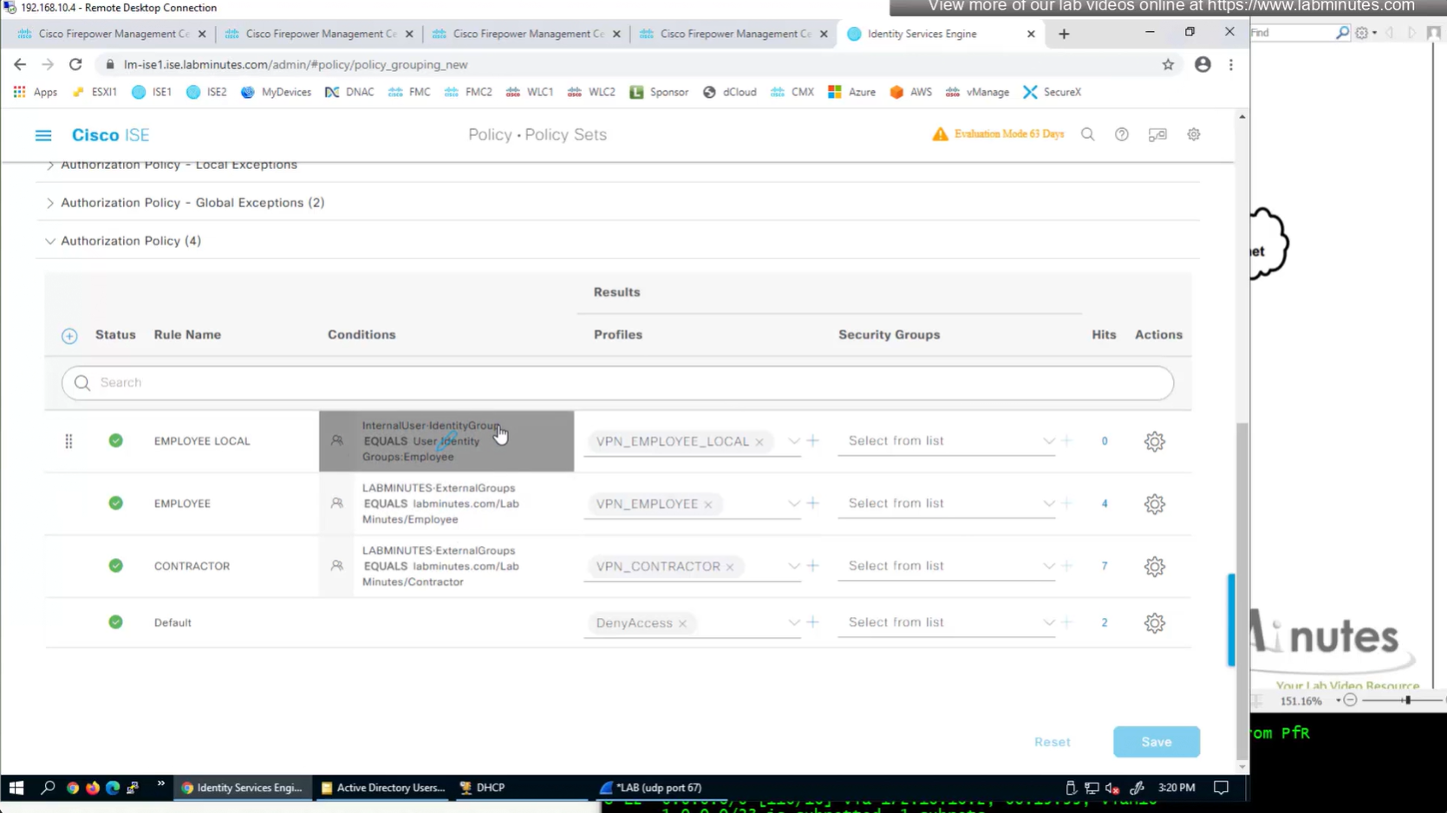Open Security Groups dropdown for EMPLOYEE rule
Image resolution: width=1447 pixels, height=813 pixels.
coord(1048,504)
